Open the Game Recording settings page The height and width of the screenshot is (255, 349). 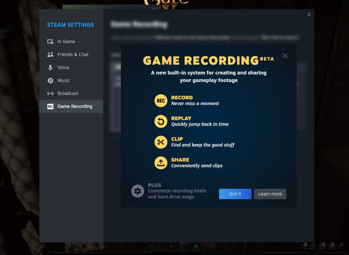(75, 106)
